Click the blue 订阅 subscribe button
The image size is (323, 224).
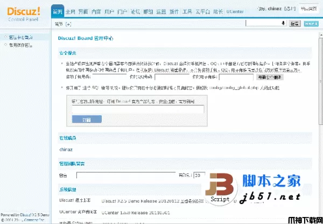coord(87,119)
